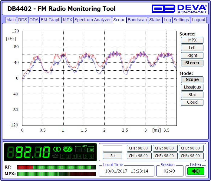211x181 pixels.
Task: Tune to preset CH4: 98.00
Action: click(139, 156)
